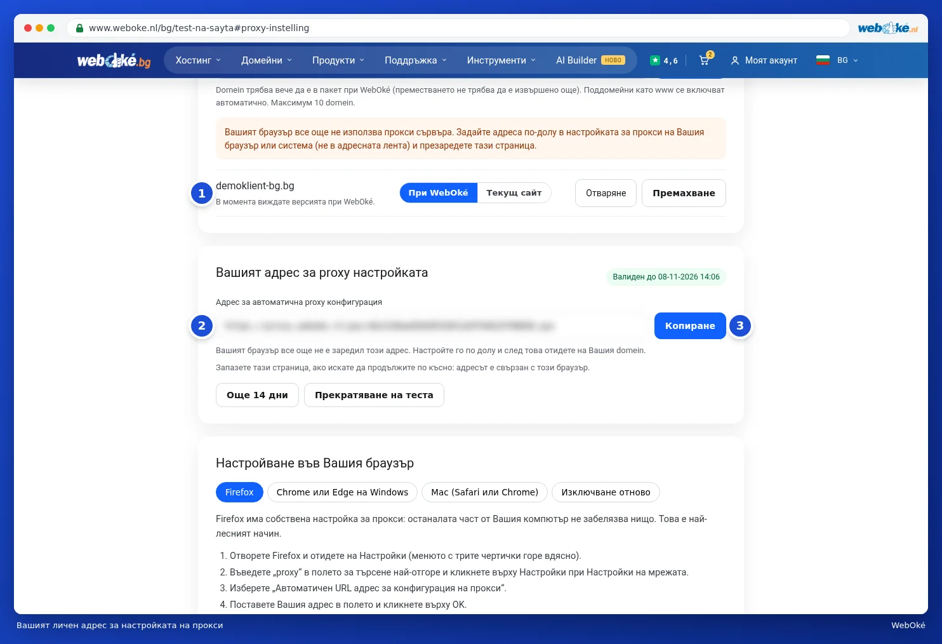Select the Изключване отново tab
The height and width of the screenshot is (644, 942).
[x=606, y=492]
